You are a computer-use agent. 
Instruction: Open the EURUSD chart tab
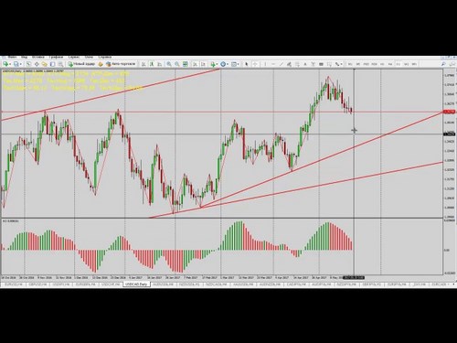(x=13, y=284)
